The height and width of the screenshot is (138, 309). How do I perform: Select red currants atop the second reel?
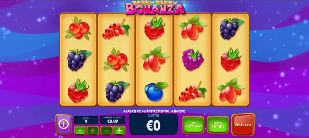tap(116, 29)
